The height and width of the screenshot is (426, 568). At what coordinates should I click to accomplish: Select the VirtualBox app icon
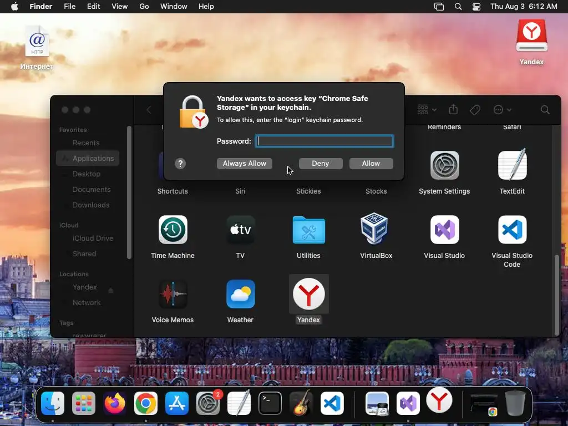pos(374,229)
